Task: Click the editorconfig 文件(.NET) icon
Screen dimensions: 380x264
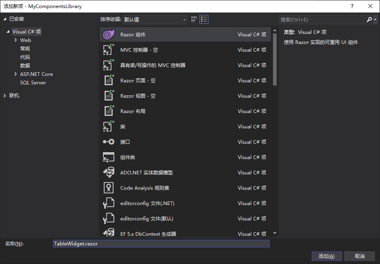Action: pyautogui.click(x=109, y=203)
